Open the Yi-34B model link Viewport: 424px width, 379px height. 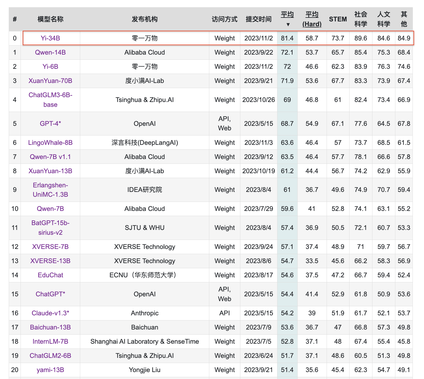coord(50,38)
